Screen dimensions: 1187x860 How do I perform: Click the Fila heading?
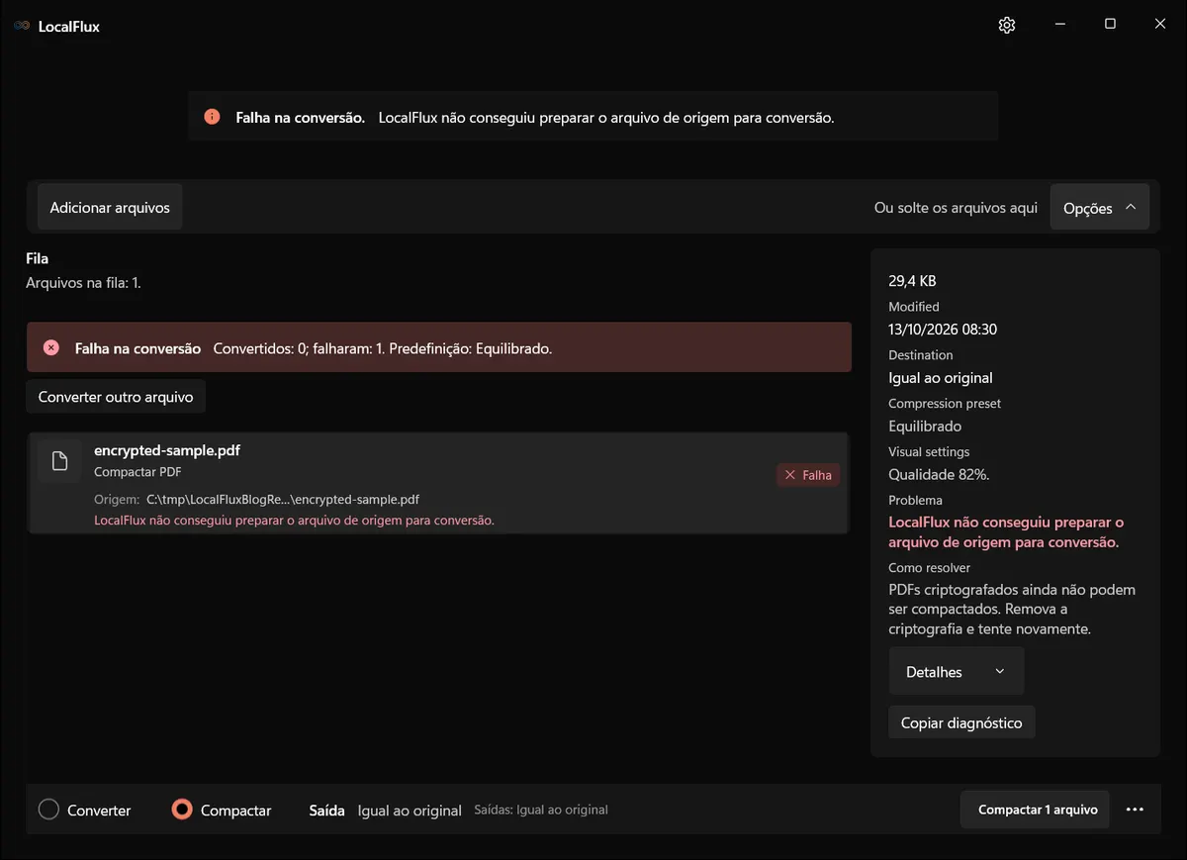37,258
